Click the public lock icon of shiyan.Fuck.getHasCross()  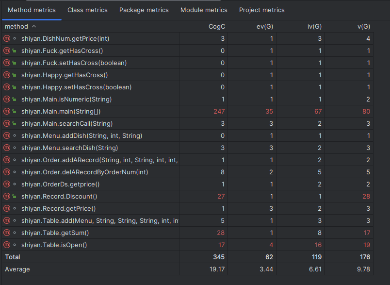(15, 50)
